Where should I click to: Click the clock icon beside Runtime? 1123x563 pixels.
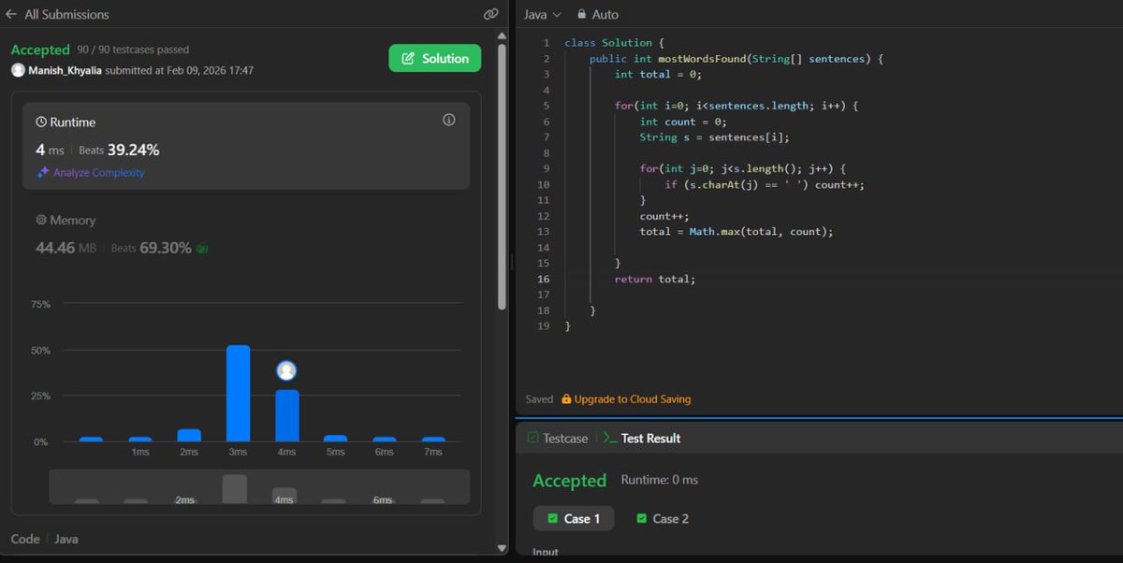(x=41, y=122)
